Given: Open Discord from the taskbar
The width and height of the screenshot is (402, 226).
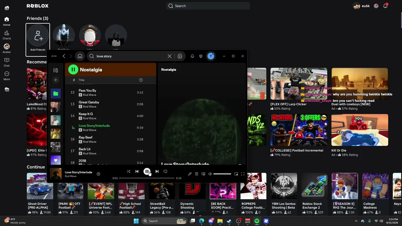Looking at the screenshot, I should [x=211, y=221].
